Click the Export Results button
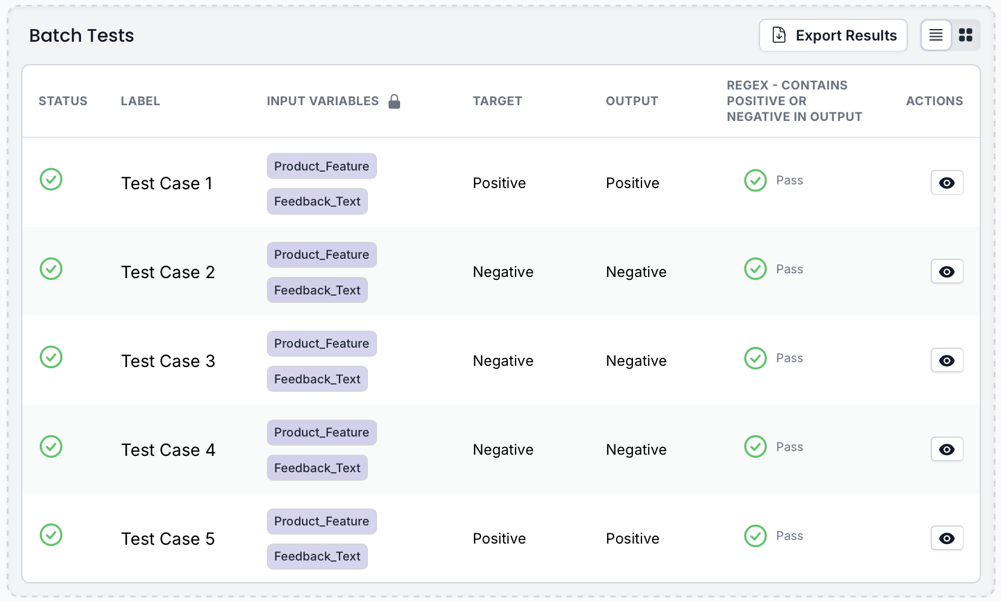 coord(833,35)
